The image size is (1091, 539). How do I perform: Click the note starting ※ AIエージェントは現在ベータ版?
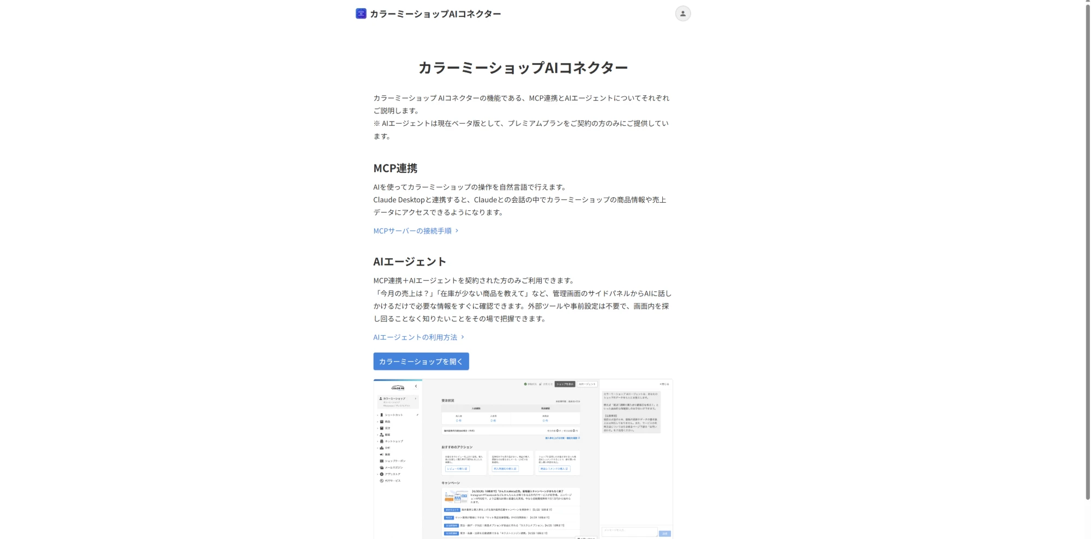coord(521,130)
